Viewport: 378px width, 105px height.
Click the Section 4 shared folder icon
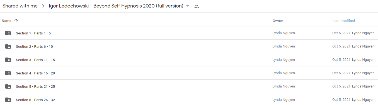(8, 73)
